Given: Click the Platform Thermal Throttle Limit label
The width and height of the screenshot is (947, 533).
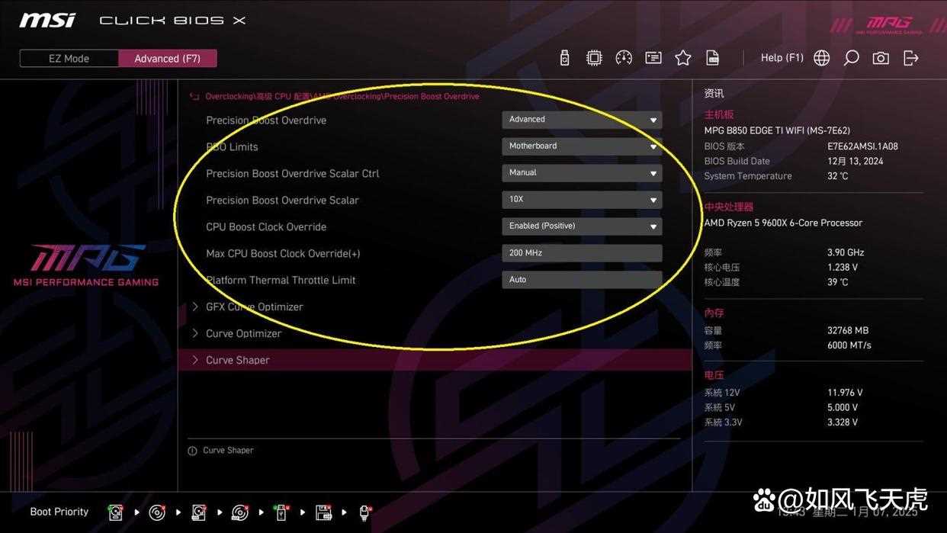Looking at the screenshot, I should 281,280.
